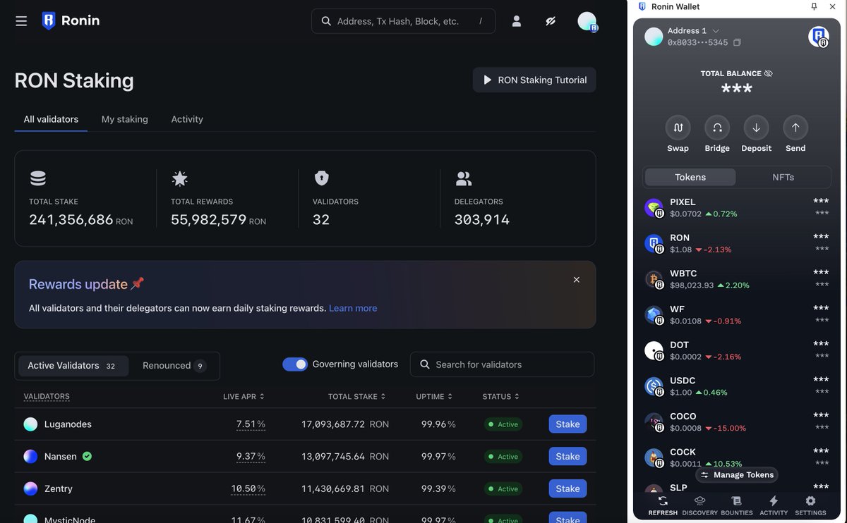The height and width of the screenshot is (523, 847).
Task: Open the wallet avatar in explorer header
Action: (x=587, y=21)
